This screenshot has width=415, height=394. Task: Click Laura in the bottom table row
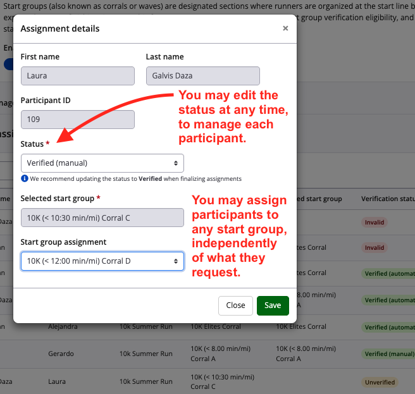pyautogui.click(x=58, y=382)
